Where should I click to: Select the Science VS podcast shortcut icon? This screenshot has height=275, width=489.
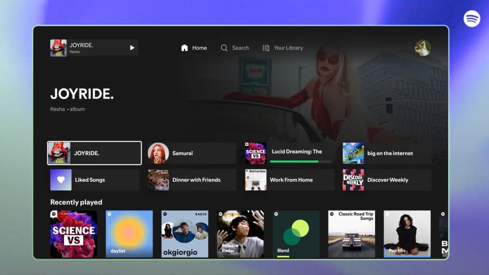(x=255, y=153)
